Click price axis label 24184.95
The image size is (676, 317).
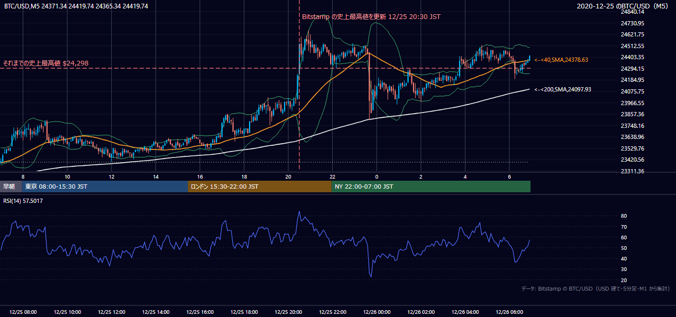(633, 80)
